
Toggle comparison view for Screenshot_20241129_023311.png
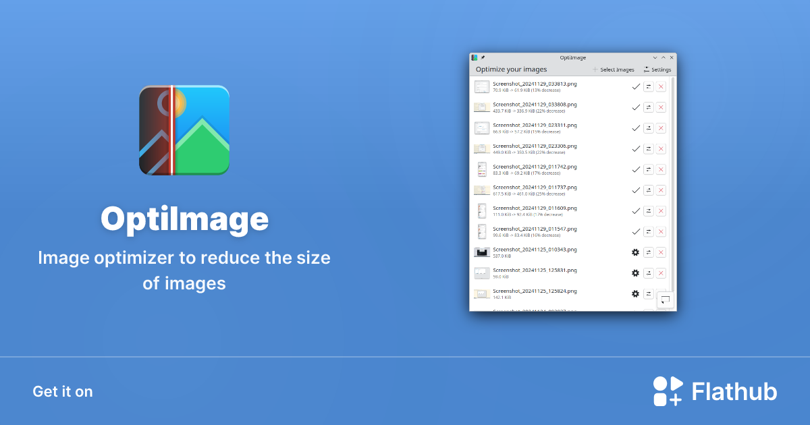point(649,128)
